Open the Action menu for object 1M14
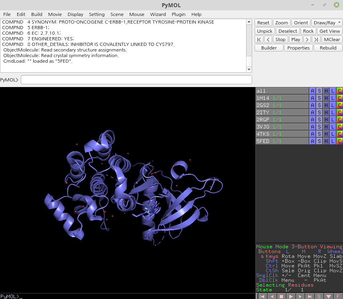 [x=313, y=98]
